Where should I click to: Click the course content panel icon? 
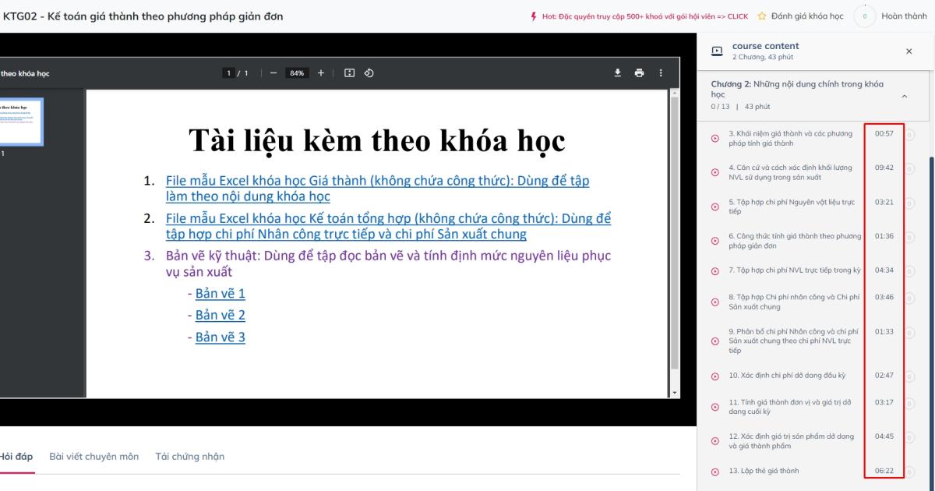pyautogui.click(x=718, y=51)
